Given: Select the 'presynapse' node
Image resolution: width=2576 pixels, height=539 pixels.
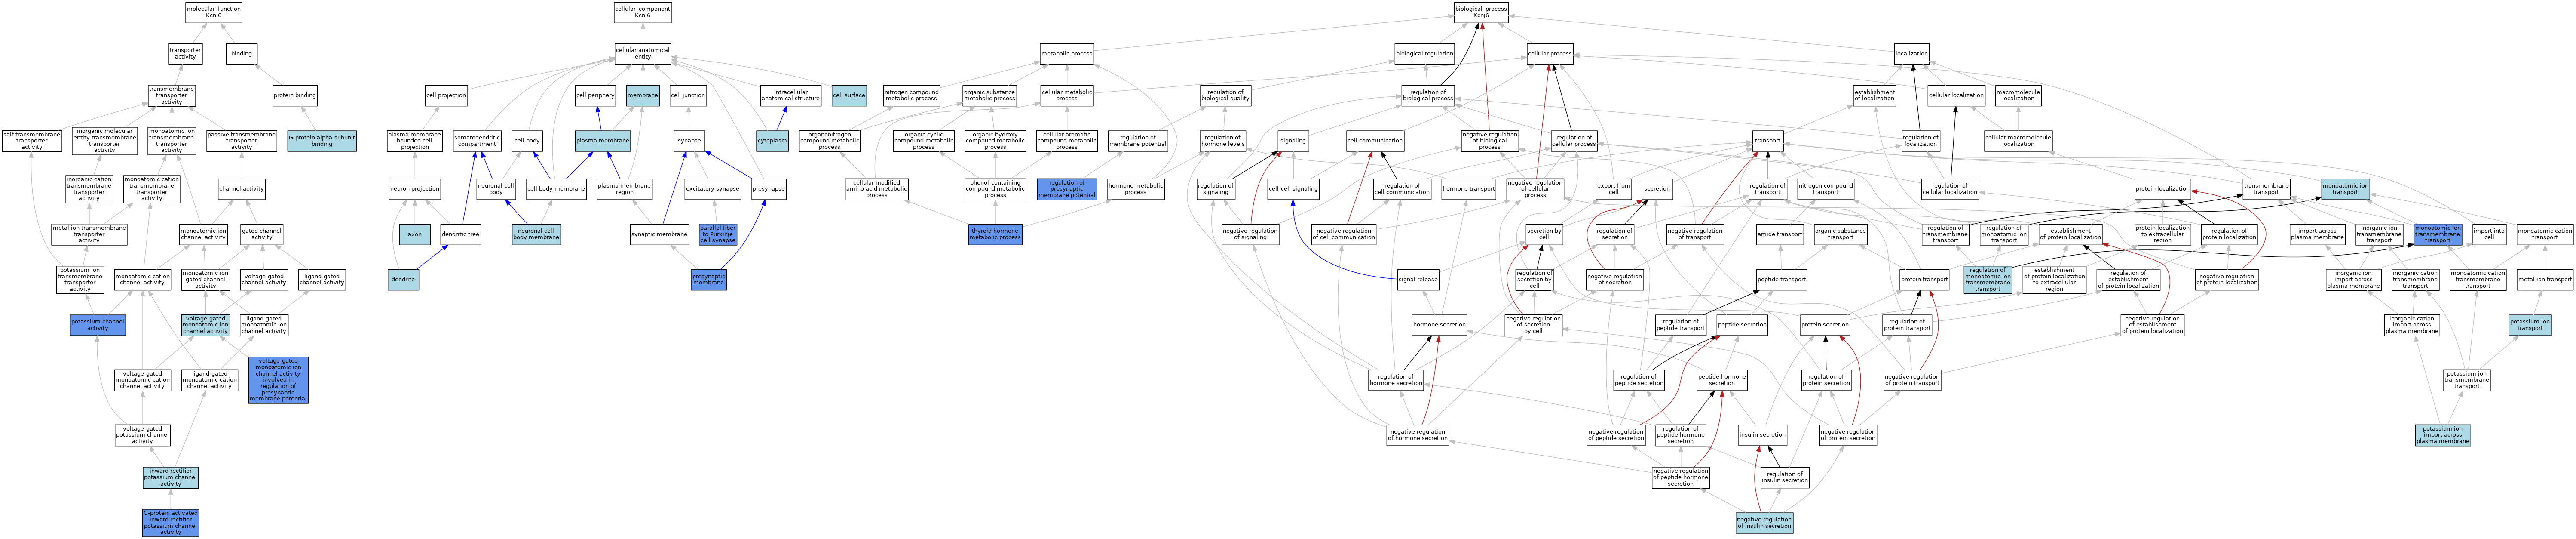Looking at the screenshot, I should pyautogui.click(x=769, y=189).
